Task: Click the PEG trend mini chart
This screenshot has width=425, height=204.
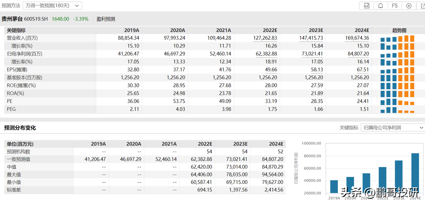Action: (397, 110)
